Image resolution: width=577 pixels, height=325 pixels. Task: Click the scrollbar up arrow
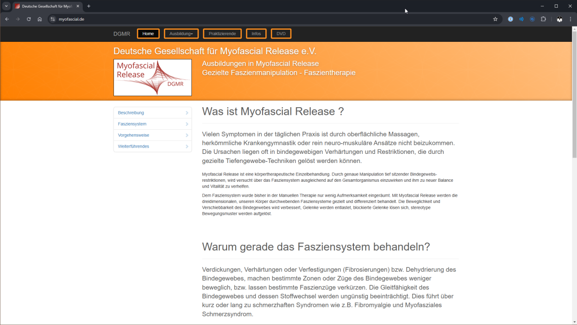coord(574,29)
